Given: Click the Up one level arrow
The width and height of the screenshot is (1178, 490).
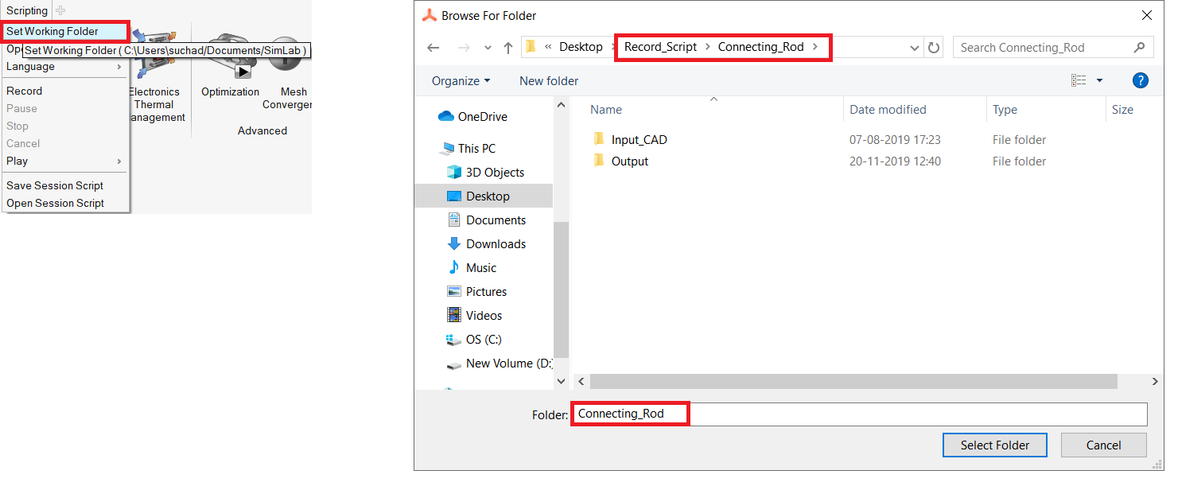Looking at the screenshot, I should tap(508, 48).
